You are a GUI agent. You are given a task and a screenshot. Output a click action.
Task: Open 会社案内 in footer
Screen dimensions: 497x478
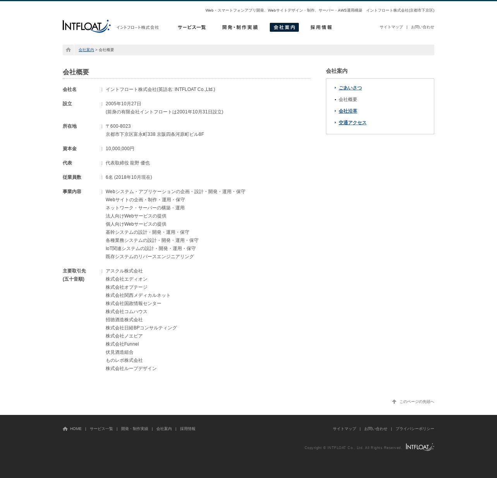pyautogui.click(x=164, y=429)
